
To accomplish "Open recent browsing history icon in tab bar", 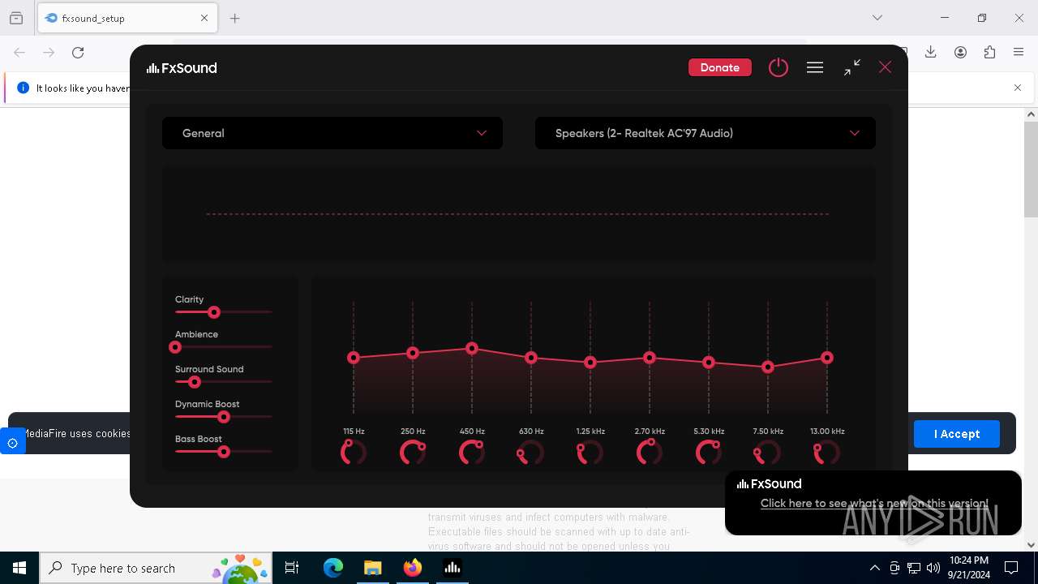I will tap(16, 18).
